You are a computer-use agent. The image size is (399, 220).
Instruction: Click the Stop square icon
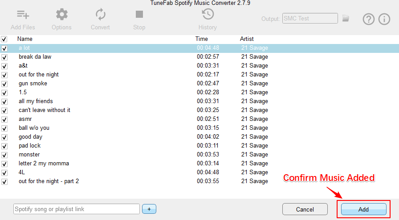point(139,14)
